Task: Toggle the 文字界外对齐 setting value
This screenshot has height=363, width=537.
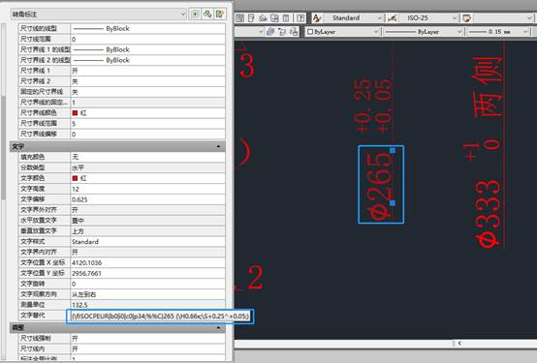Action: point(147,210)
